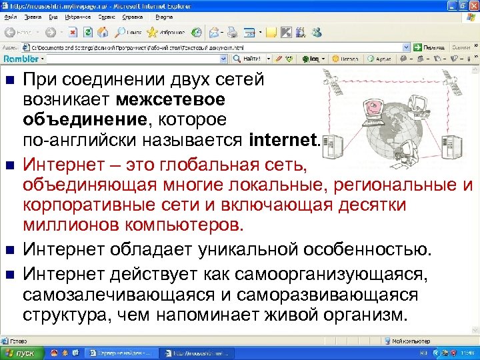Click the Mail envelope icon

(x=215, y=32)
